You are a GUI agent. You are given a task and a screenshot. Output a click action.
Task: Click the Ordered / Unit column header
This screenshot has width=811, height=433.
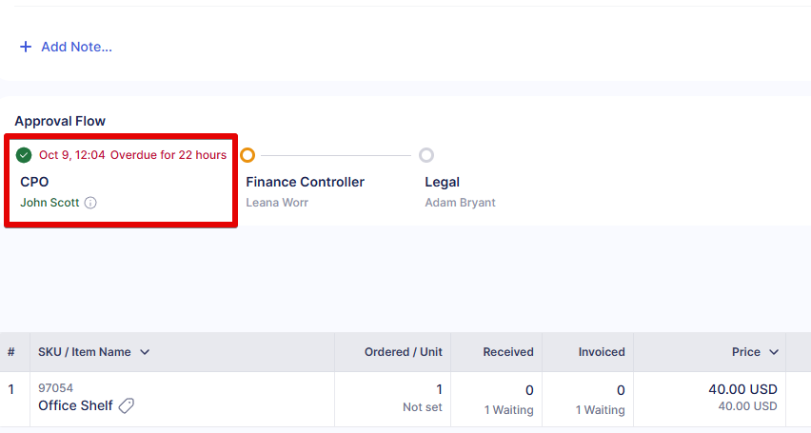[x=403, y=352]
